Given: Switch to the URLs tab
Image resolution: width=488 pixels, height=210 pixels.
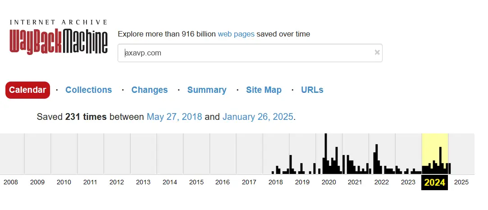Looking at the screenshot, I should (312, 90).
